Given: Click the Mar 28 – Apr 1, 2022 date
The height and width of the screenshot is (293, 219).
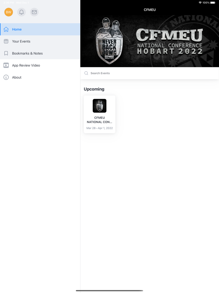Looking at the screenshot, I should (x=99, y=128).
